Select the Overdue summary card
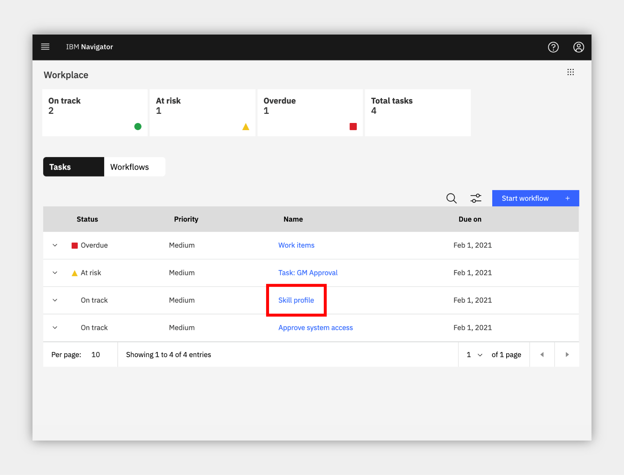624x475 pixels. click(310, 113)
